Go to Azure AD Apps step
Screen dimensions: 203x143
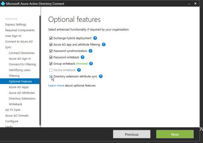(19, 87)
